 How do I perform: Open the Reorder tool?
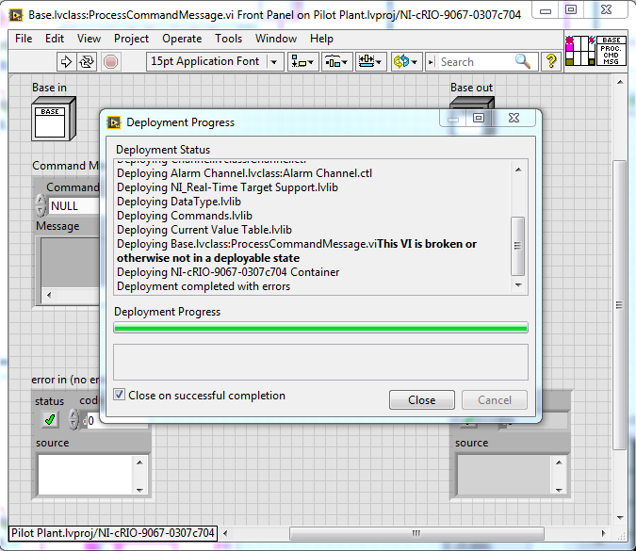[406, 62]
